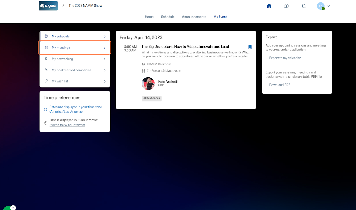Open the Home icon in top bar
Image resolution: width=356 pixels, height=210 pixels.
(269, 6)
